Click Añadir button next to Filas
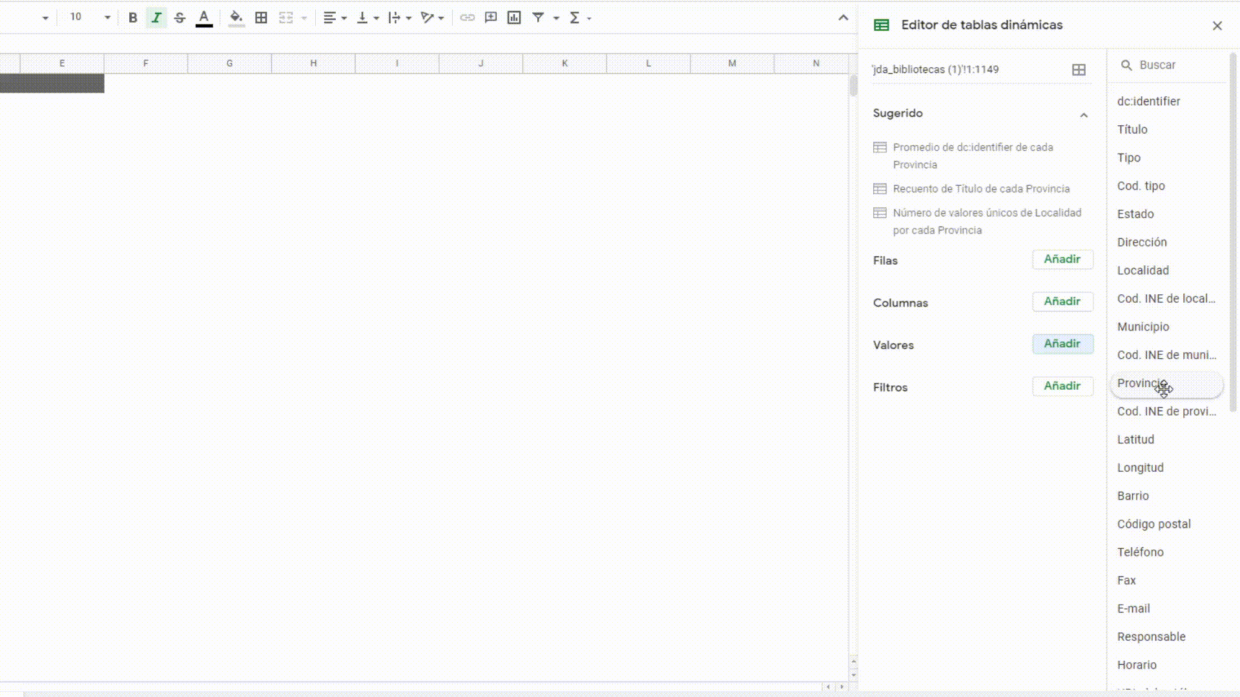Screen dimensions: 1240x697 tap(1062, 259)
